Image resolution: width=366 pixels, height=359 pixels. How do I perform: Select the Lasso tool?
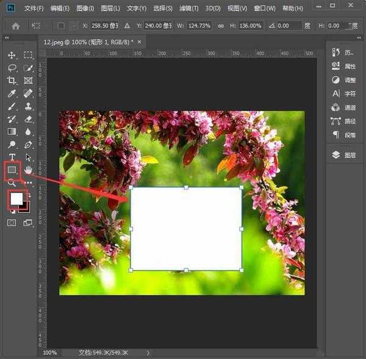pyautogui.click(x=12, y=68)
